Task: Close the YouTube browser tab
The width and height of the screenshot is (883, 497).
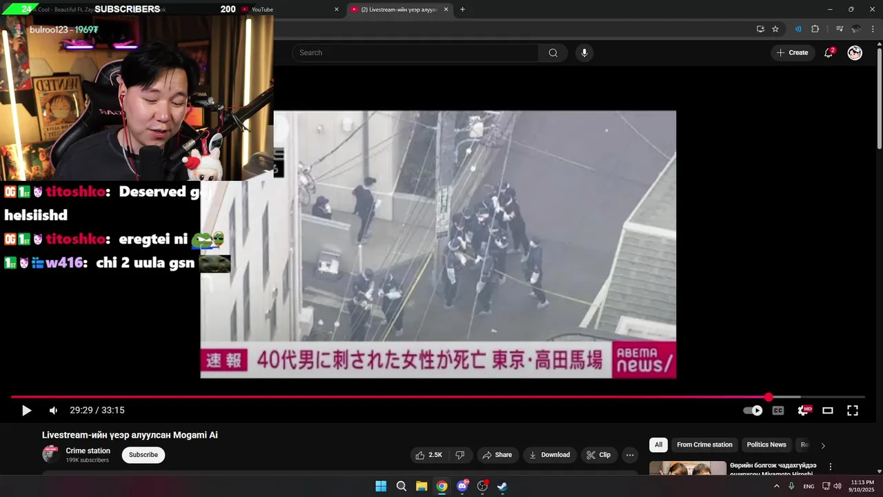Action: point(337,10)
